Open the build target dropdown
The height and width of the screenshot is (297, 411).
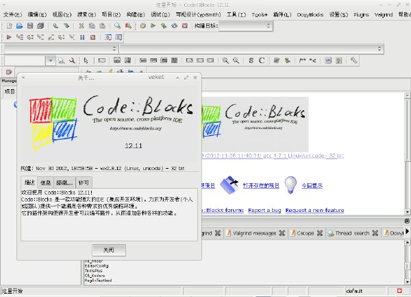coord(246,25)
